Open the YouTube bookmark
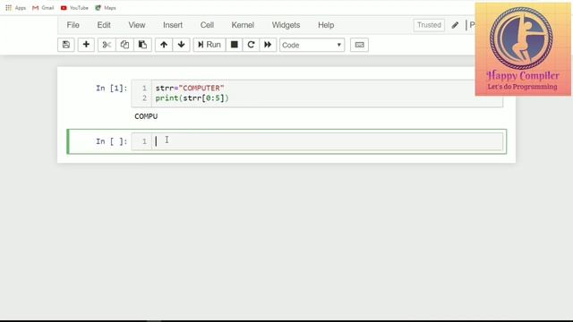The image size is (573, 322). pyautogui.click(x=74, y=8)
